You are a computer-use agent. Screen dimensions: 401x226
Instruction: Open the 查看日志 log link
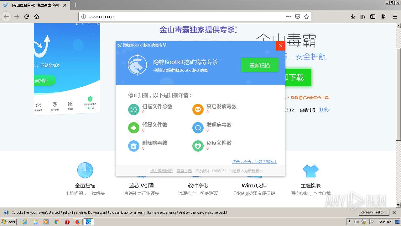184,171
